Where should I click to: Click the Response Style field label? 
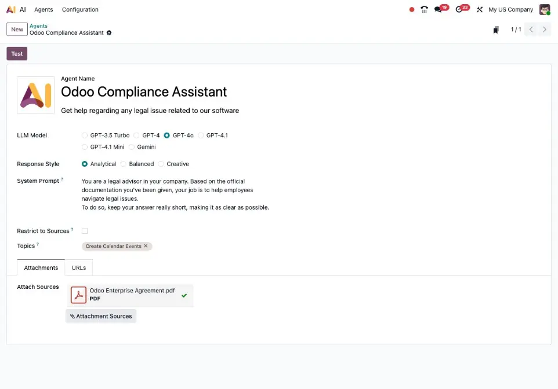pos(38,164)
